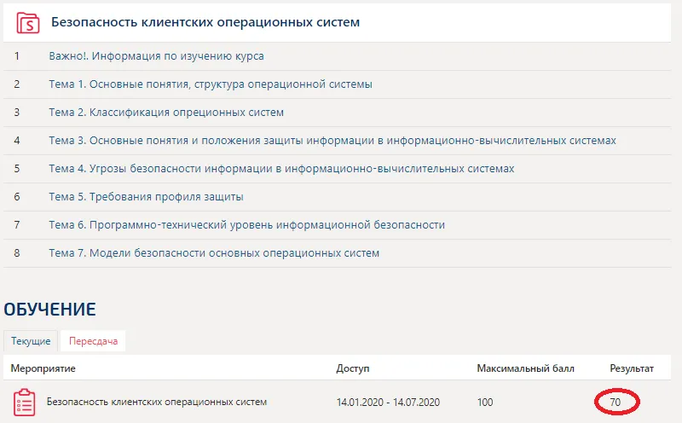Open Тема 2 Классификация link
The image size is (682, 423).
pos(166,113)
